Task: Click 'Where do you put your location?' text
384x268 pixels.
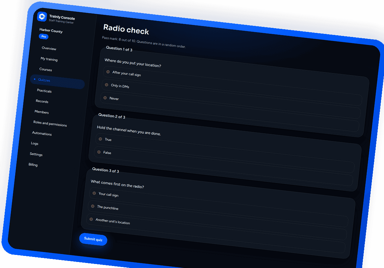Action: 133,63
